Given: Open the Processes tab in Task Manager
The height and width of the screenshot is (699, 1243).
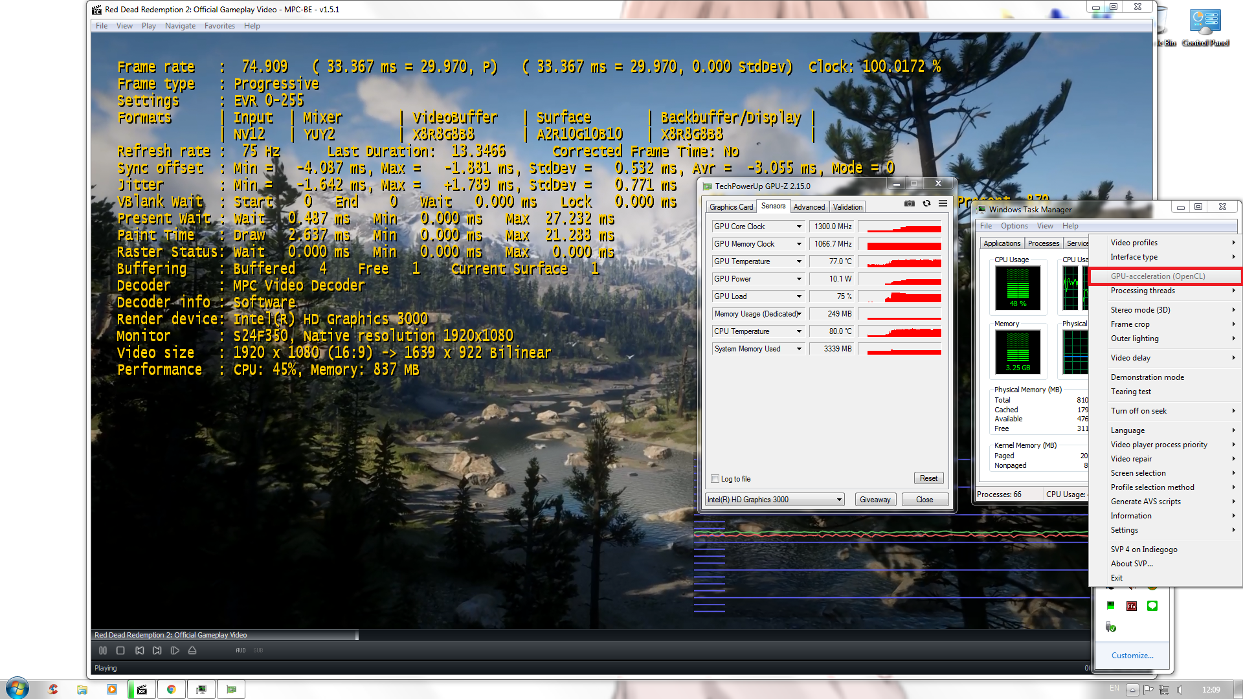Looking at the screenshot, I should point(1044,243).
